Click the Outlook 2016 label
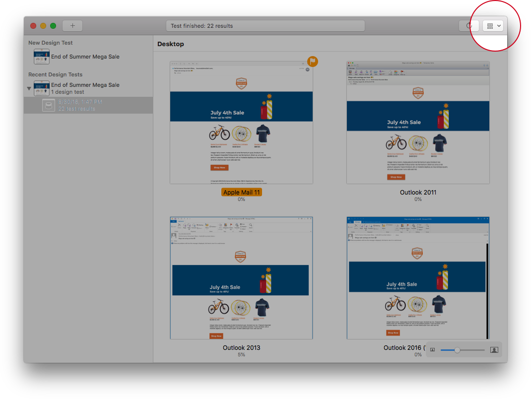 pos(404,347)
